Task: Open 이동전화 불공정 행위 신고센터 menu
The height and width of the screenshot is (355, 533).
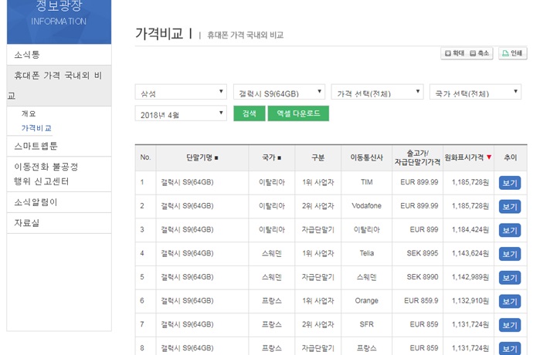Action: [59, 174]
